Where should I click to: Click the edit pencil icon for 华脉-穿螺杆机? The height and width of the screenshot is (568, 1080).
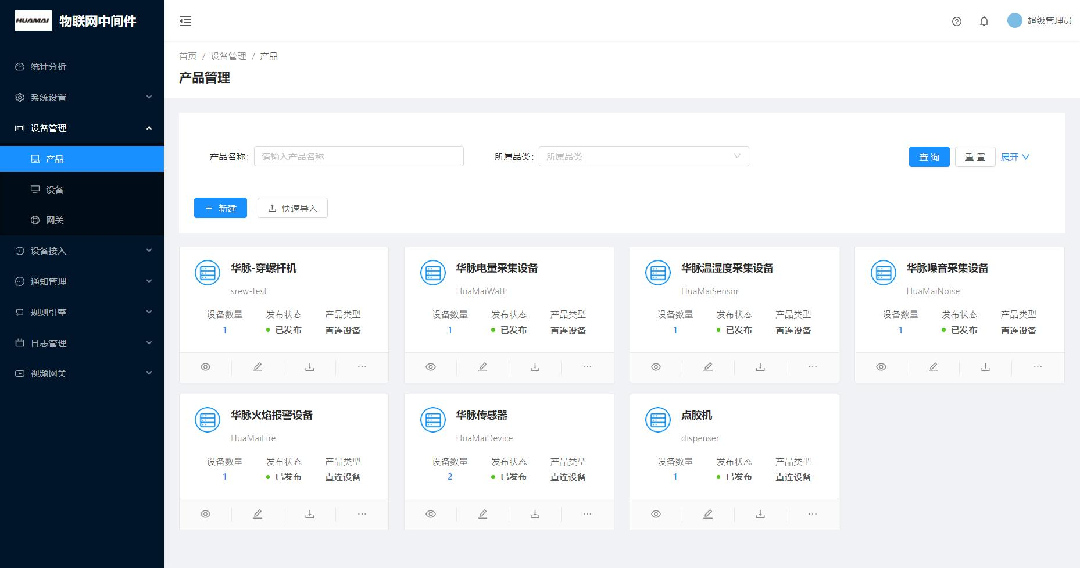pyautogui.click(x=258, y=367)
